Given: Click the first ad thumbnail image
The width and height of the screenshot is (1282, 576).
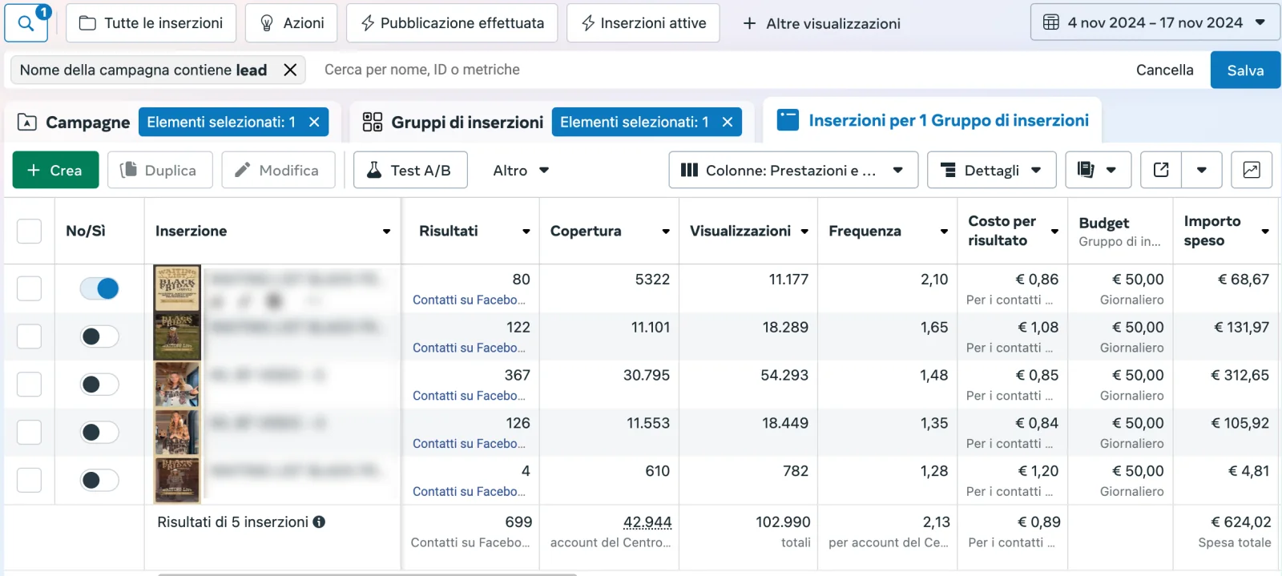Looking at the screenshot, I should (177, 288).
